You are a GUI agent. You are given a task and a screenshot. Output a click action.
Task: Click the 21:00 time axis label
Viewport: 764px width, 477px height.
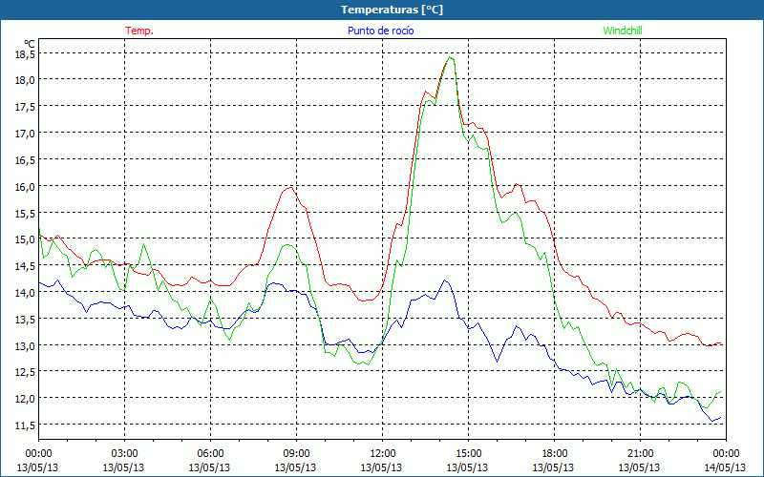pyautogui.click(x=640, y=454)
